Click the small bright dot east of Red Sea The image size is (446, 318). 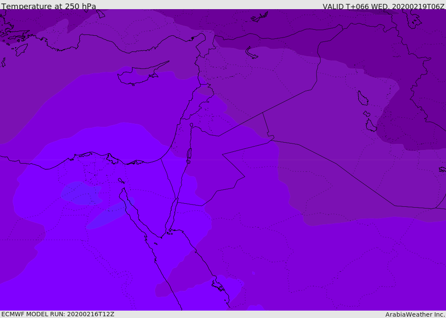[253, 273]
